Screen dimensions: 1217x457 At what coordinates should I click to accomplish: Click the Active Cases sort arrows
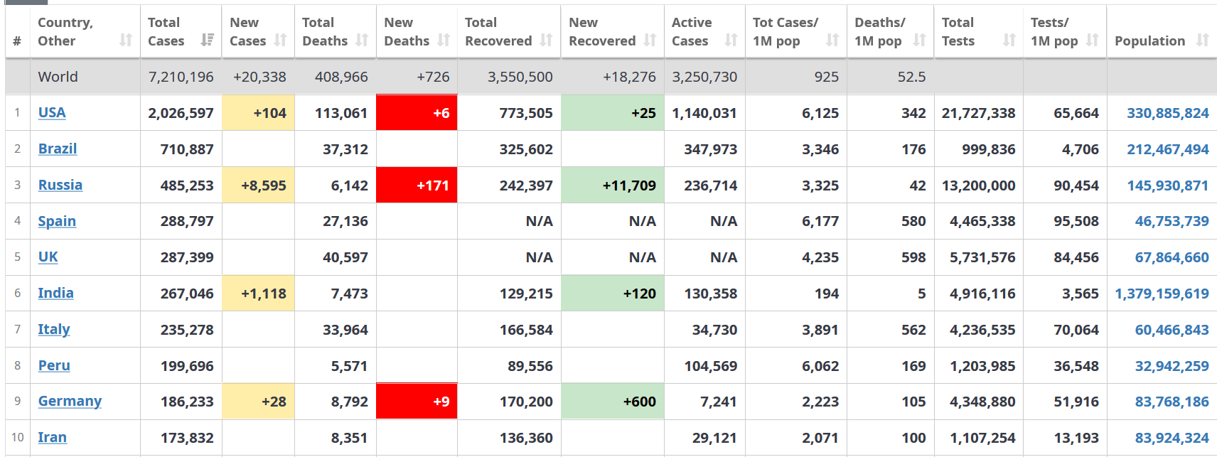pyautogui.click(x=731, y=41)
